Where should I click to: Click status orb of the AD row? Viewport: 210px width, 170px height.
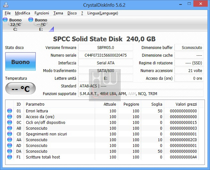pyautogui.click(x=10, y=145)
